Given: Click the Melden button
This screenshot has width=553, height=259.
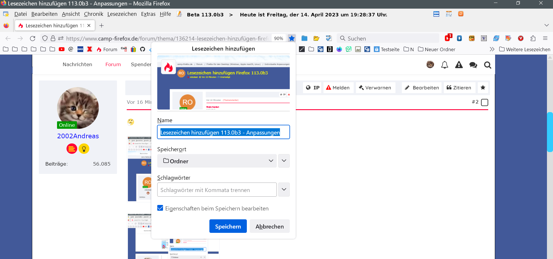Looking at the screenshot, I should point(338,88).
